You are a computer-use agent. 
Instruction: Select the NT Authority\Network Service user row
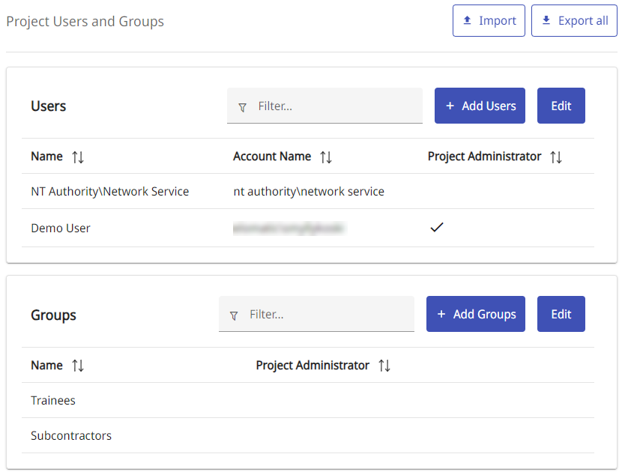coord(109,192)
